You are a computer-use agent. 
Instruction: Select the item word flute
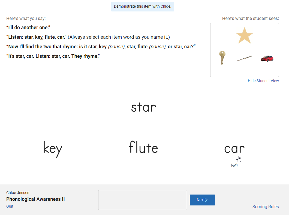[143, 147]
